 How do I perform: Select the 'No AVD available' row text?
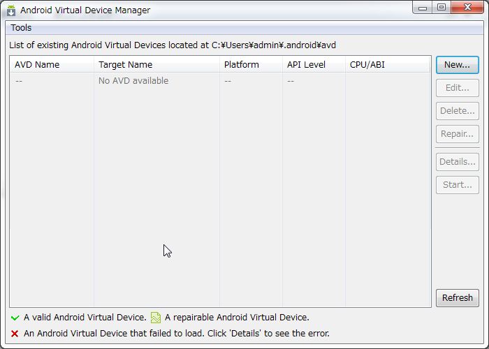point(133,81)
